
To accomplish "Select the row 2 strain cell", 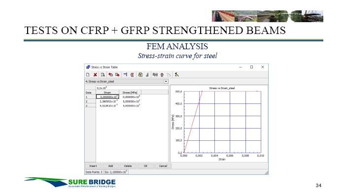I will click(x=107, y=101).
